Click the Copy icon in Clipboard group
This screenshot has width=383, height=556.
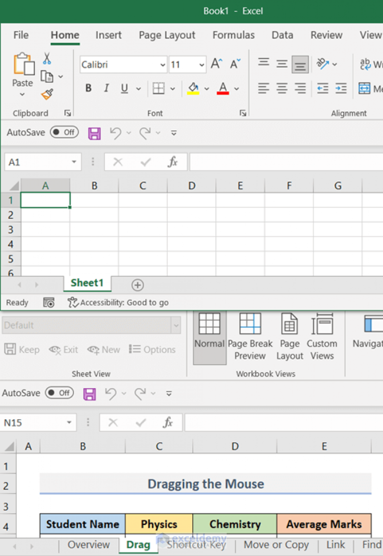point(47,76)
